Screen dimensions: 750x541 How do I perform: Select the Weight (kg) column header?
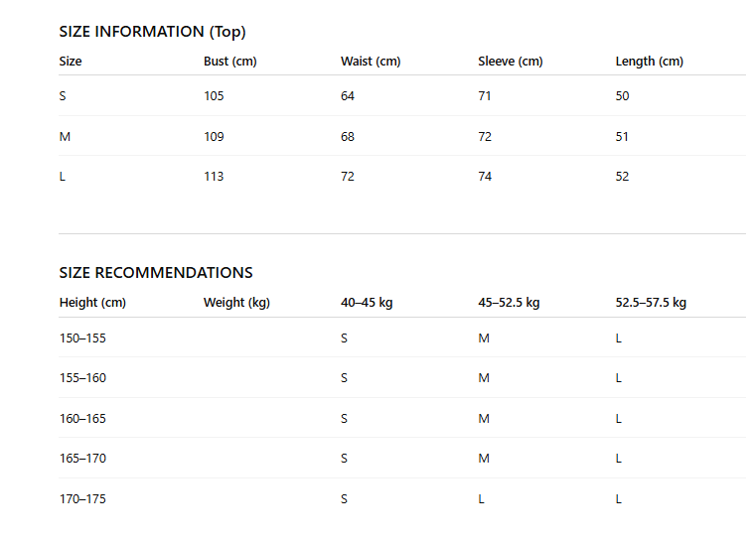click(236, 303)
